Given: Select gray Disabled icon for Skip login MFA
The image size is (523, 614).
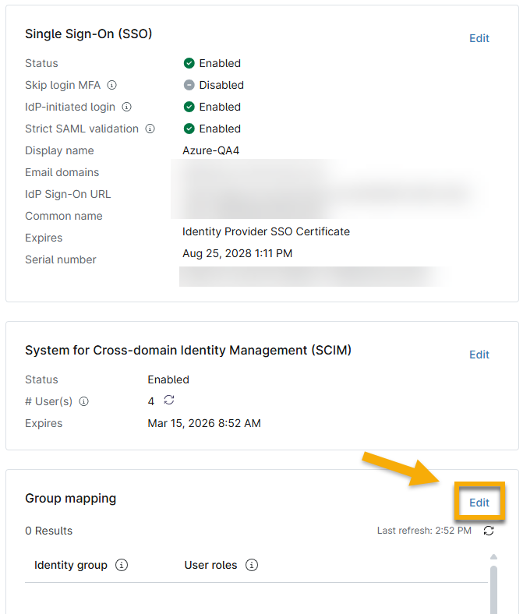Looking at the screenshot, I should [189, 85].
